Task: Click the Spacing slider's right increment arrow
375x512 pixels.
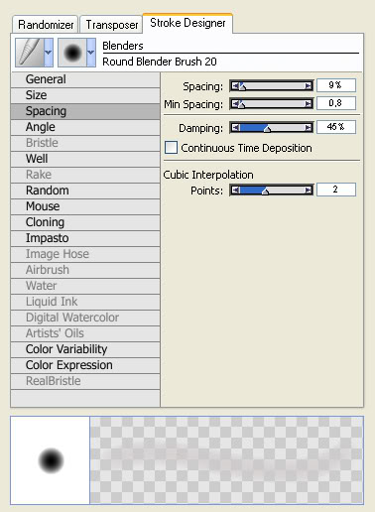Action: click(309, 86)
